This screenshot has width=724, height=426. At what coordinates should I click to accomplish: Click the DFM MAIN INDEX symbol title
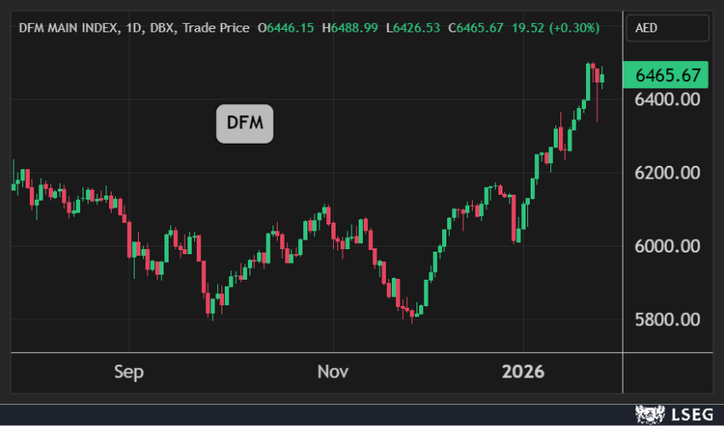point(71,28)
